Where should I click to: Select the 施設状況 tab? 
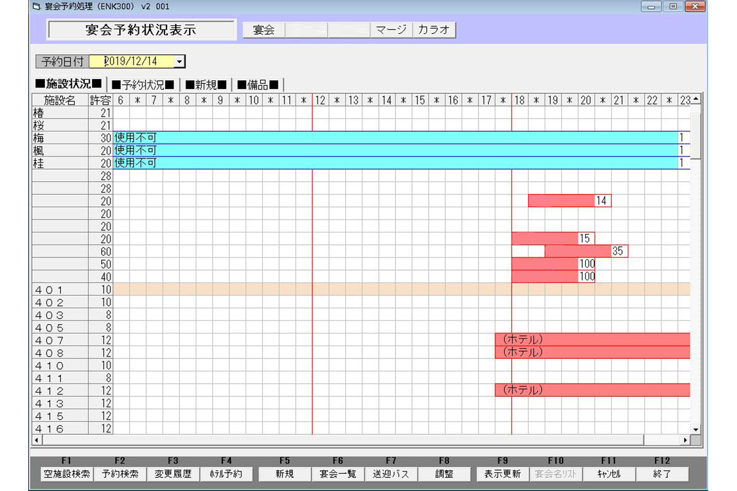pyautogui.click(x=68, y=84)
